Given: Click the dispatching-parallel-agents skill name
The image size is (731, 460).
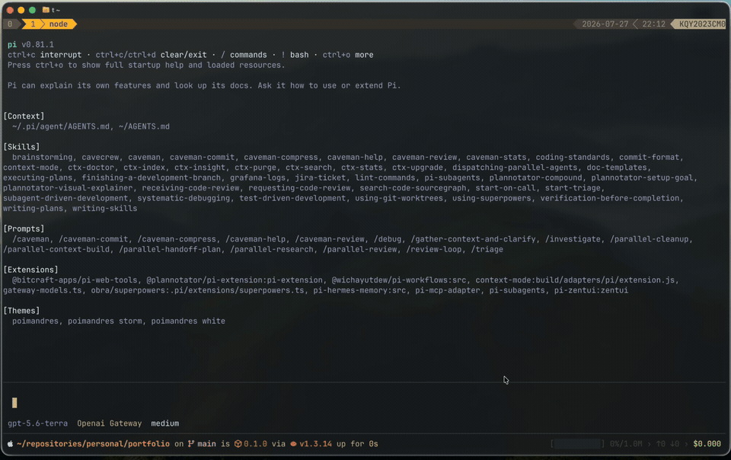Looking at the screenshot, I should click(x=515, y=168).
